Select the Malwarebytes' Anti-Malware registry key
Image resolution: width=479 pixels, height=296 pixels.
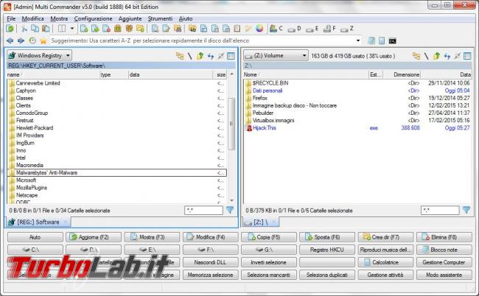tap(116, 173)
